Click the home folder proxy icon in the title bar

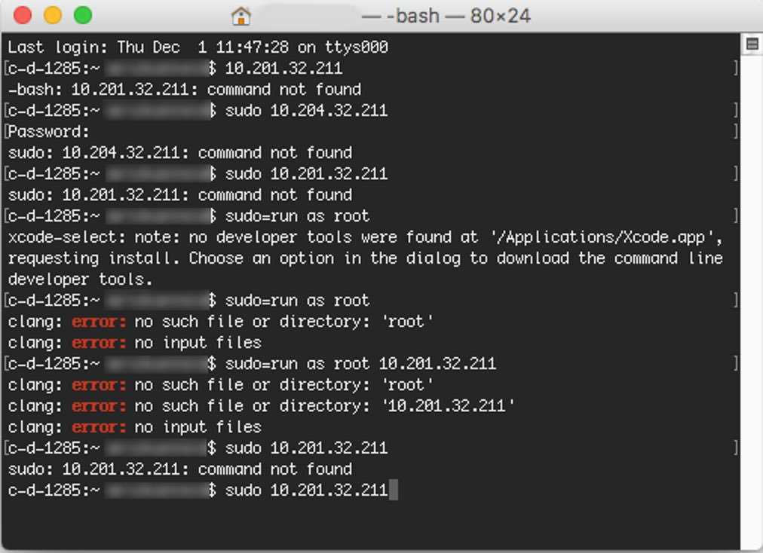[240, 15]
